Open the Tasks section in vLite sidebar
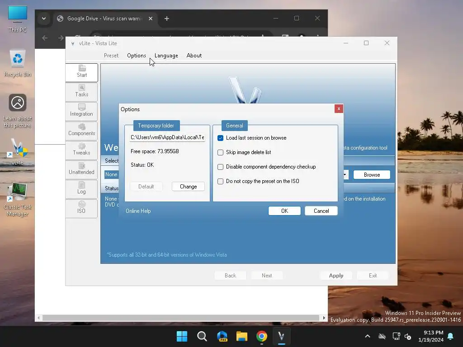Viewport: 463px width, 347px height. point(82,92)
